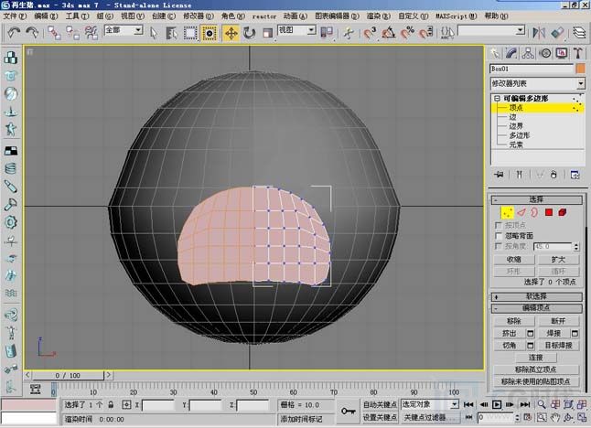Screen dimensions: 591x428
Task: Click the orange object color swatch
Action: coord(580,69)
